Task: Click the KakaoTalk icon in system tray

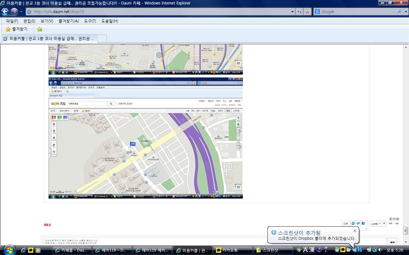Action: pos(343,250)
